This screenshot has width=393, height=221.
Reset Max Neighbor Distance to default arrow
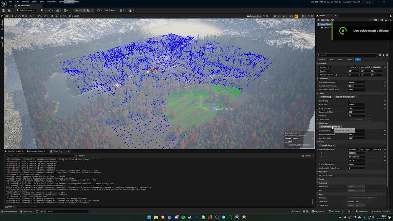pyautogui.click(x=385, y=82)
